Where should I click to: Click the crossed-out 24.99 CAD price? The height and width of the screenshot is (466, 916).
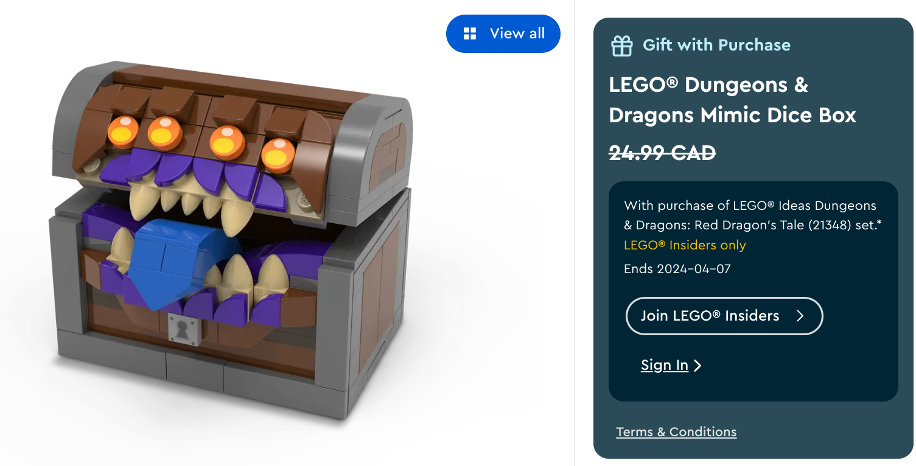662,153
